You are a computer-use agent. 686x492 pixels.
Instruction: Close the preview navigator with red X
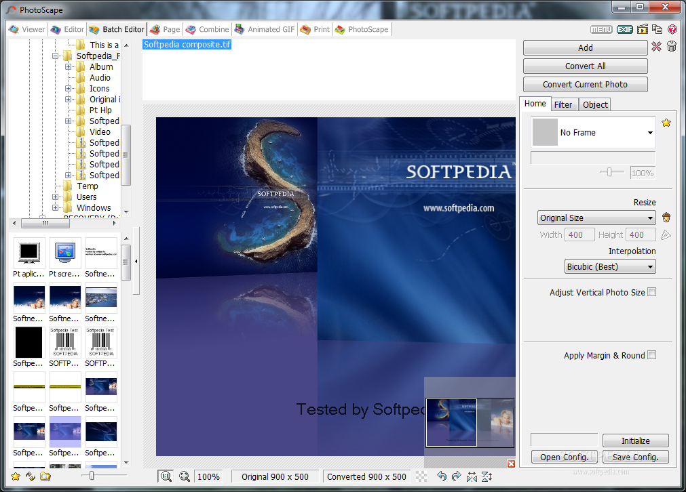click(x=511, y=464)
